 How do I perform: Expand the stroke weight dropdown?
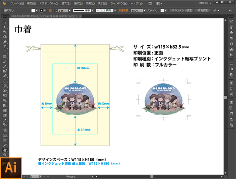click(x=70, y=11)
